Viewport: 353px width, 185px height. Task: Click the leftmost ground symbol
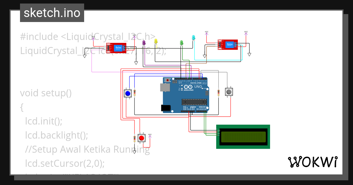[x=84, y=56]
